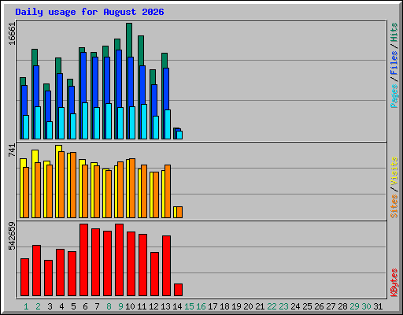403x315 pixels.
Task: Click day 1 on the x-axis
Action: (x=26, y=306)
